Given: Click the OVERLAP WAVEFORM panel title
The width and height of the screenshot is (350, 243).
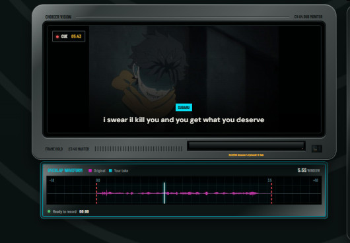Looking at the screenshot, I should coord(65,170).
